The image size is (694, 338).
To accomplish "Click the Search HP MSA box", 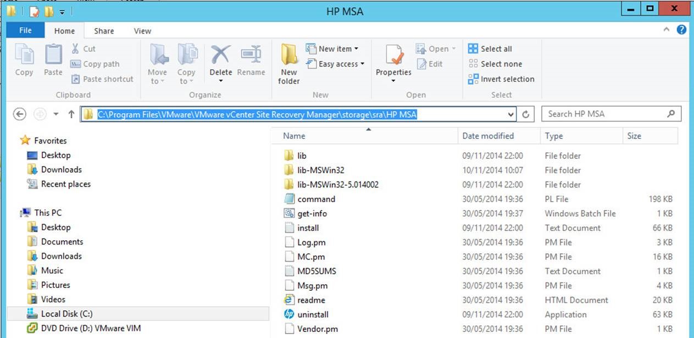I will (x=611, y=114).
